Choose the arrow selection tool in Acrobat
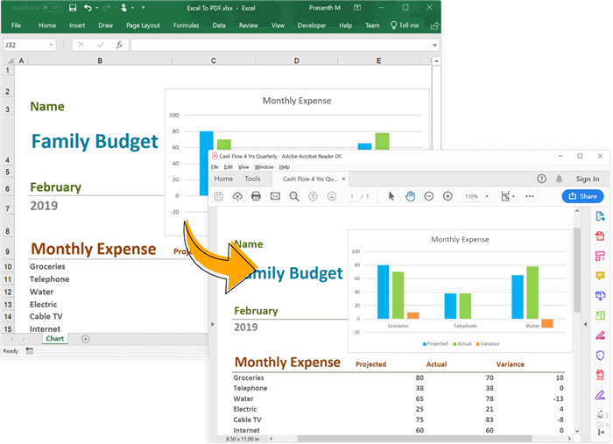 (392, 196)
